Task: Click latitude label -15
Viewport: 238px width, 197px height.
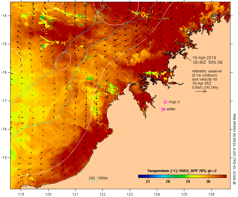Action: [4, 44]
